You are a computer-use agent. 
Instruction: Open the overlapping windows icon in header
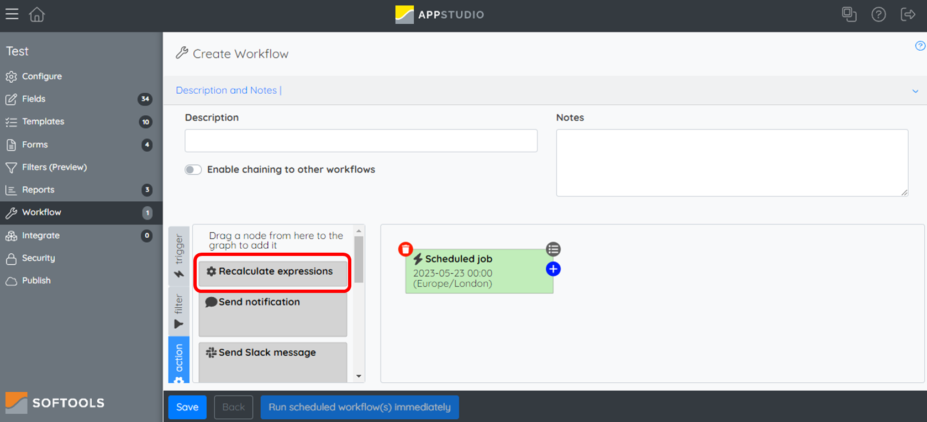click(849, 14)
